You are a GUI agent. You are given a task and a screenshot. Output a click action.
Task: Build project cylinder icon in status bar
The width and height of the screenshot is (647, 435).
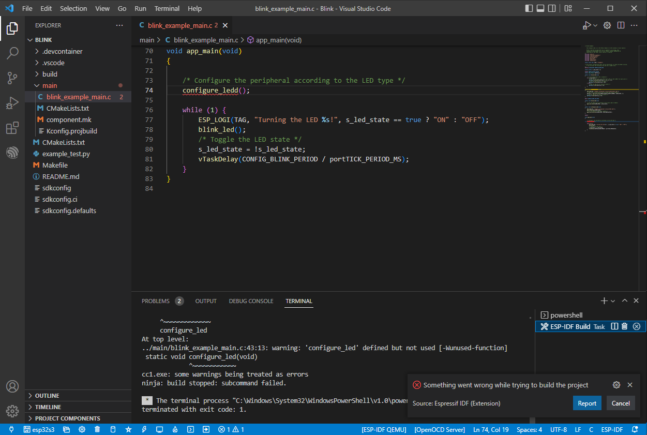pyautogui.click(x=113, y=429)
